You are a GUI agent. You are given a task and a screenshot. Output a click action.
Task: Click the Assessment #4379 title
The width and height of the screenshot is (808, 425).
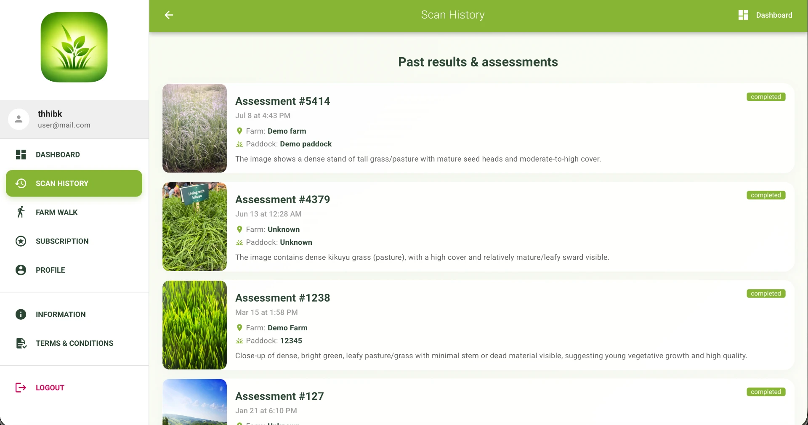(x=282, y=199)
